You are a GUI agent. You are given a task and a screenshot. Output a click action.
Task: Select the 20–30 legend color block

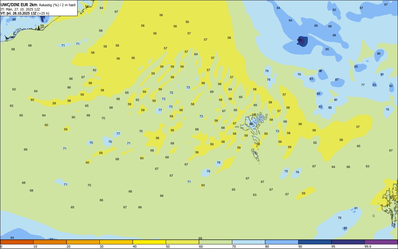pos(83,242)
